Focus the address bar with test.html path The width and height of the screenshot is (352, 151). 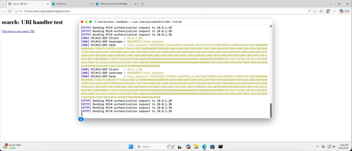pyautogui.click(x=164, y=11)
